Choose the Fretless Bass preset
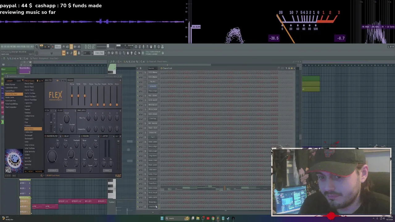This screenshot has height=222, width=395. 29,132
